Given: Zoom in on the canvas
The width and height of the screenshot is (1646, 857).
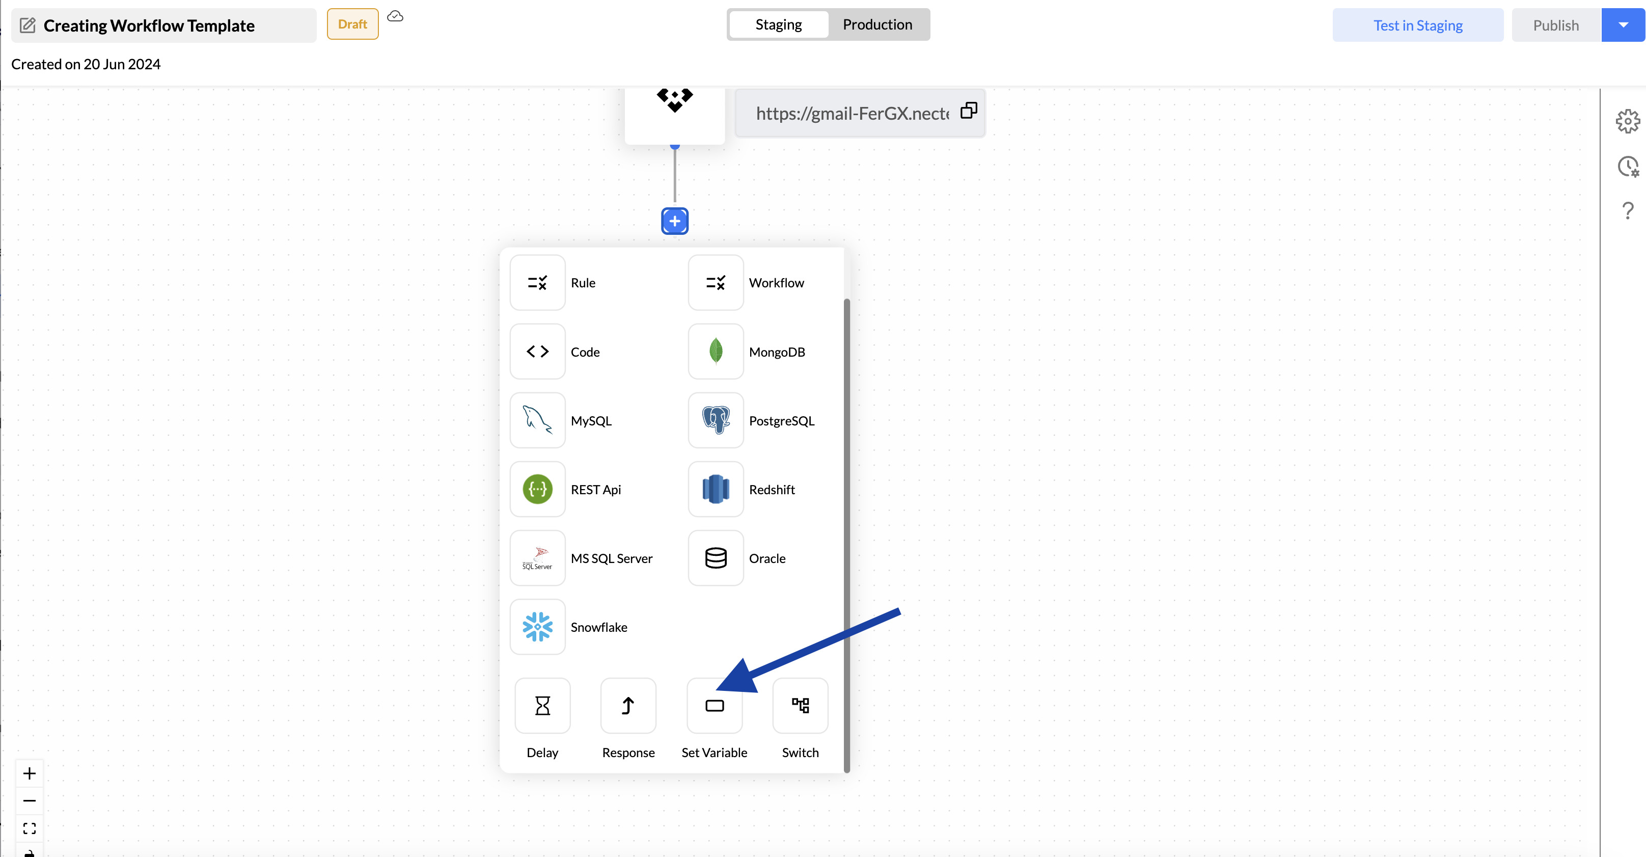Looking at the screenshot, I should tap(30, 774).
